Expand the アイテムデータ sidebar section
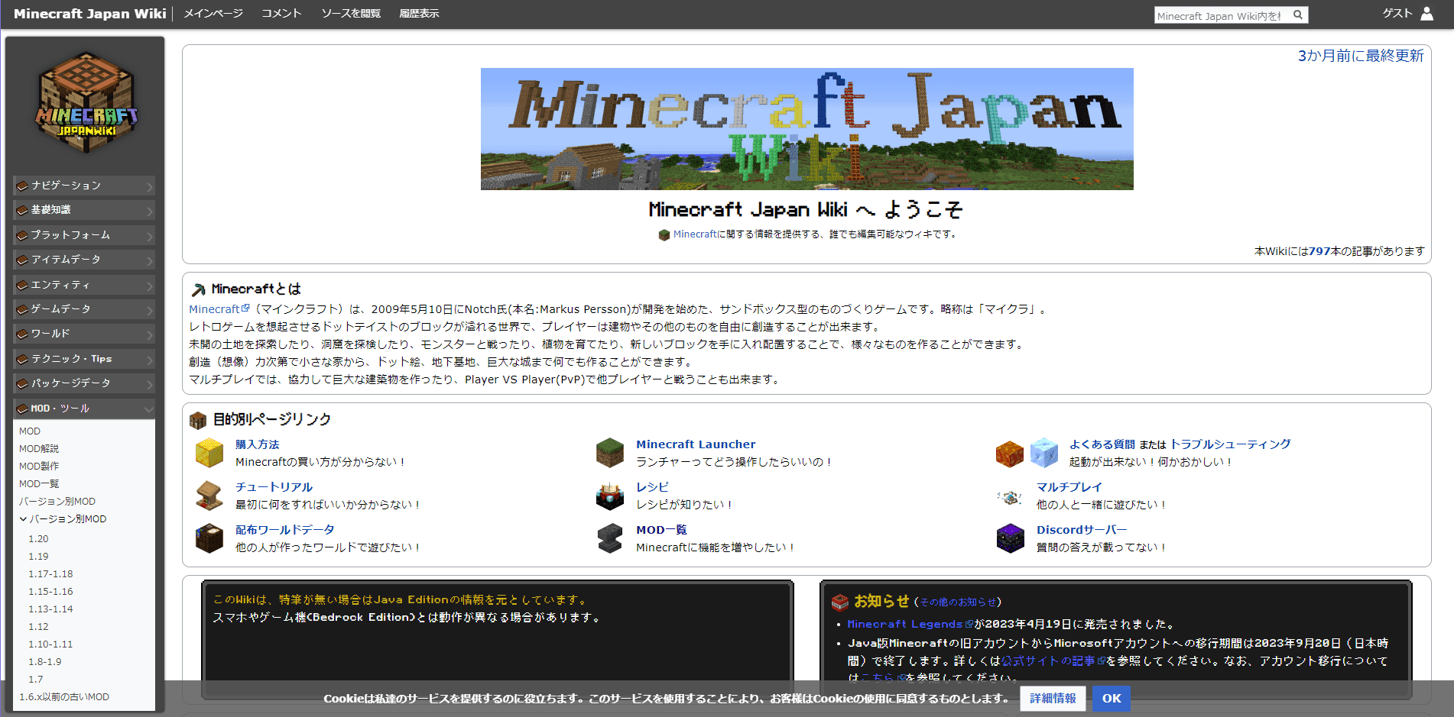1454x717 pixels. (84, 260)
